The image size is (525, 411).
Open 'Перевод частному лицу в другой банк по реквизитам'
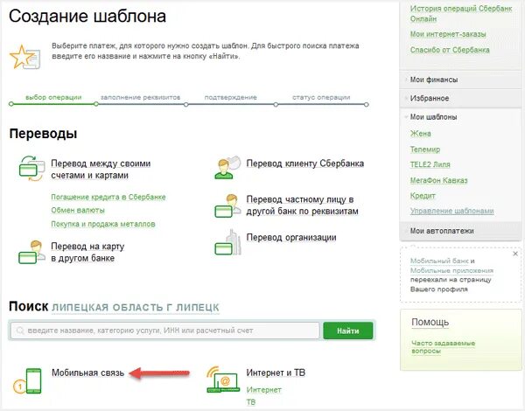pyautogui.click(x=303, y=205)
